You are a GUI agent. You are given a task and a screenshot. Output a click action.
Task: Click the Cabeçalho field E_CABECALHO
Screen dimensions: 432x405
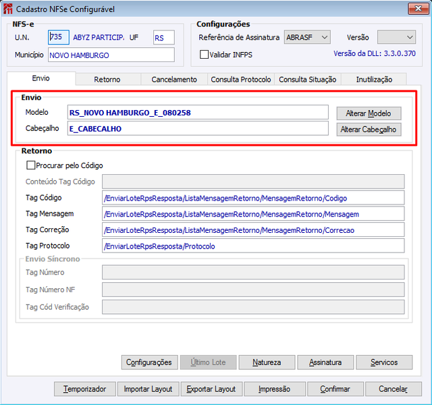[x=198, y=128]
